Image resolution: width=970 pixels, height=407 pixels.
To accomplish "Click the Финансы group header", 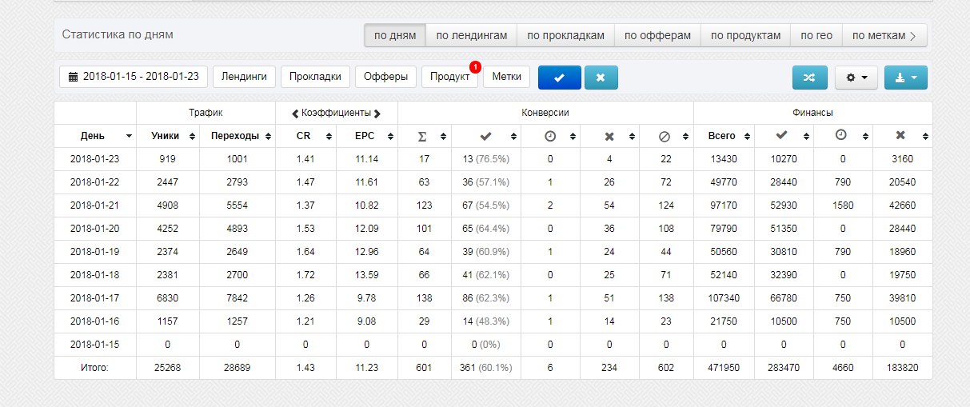I will (x=812, y=113).
